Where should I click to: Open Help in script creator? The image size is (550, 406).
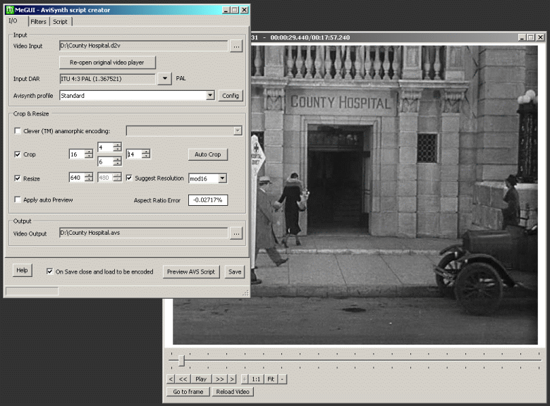pyautogui.click(x=22, y=271)
